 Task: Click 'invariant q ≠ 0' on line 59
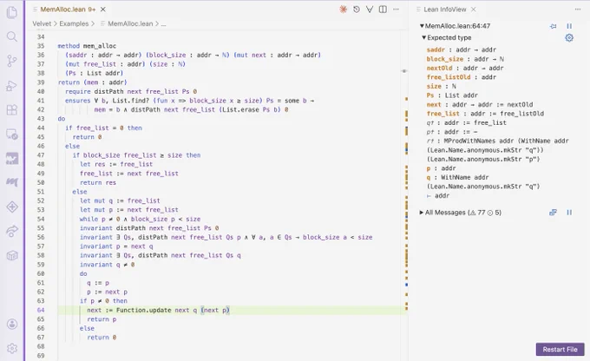[108, 265]
